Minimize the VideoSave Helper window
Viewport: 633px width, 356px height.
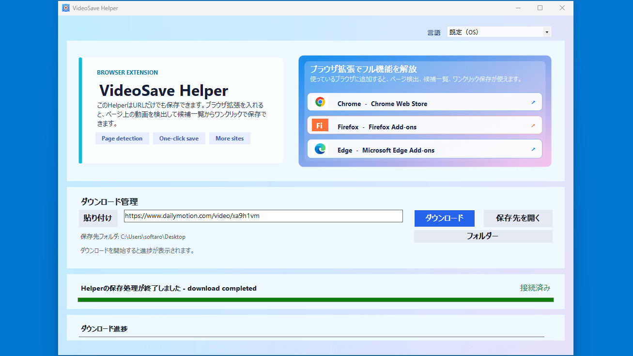[x=518, y=8]
